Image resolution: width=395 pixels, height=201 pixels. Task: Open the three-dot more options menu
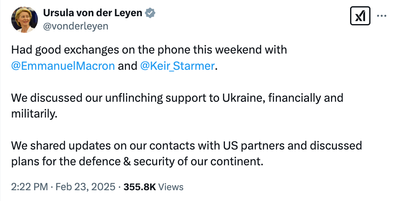point(381,16)
